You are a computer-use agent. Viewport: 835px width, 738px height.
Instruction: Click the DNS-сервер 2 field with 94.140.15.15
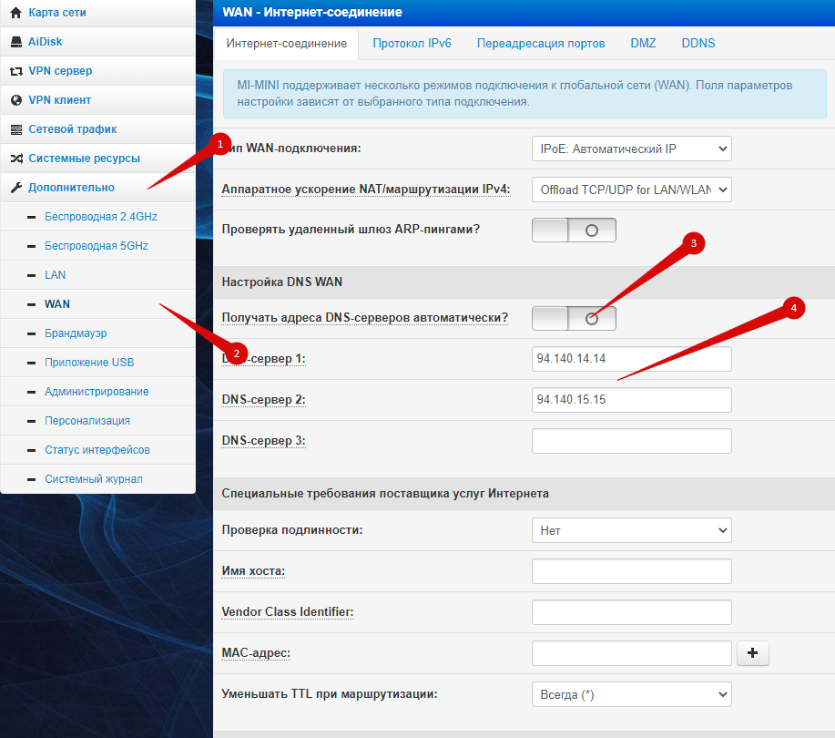pos(632,400)
